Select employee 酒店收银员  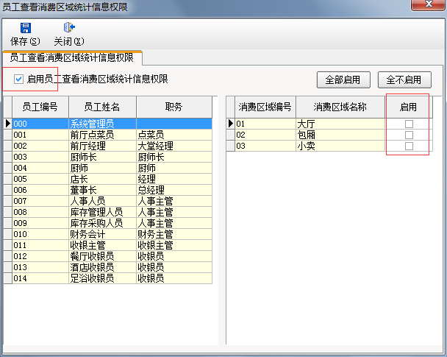pyautogui.click(x=102, y=268)
